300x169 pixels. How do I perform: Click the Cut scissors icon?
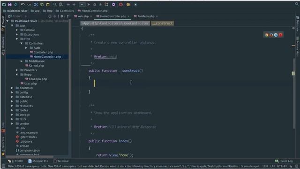coord(36,4)
